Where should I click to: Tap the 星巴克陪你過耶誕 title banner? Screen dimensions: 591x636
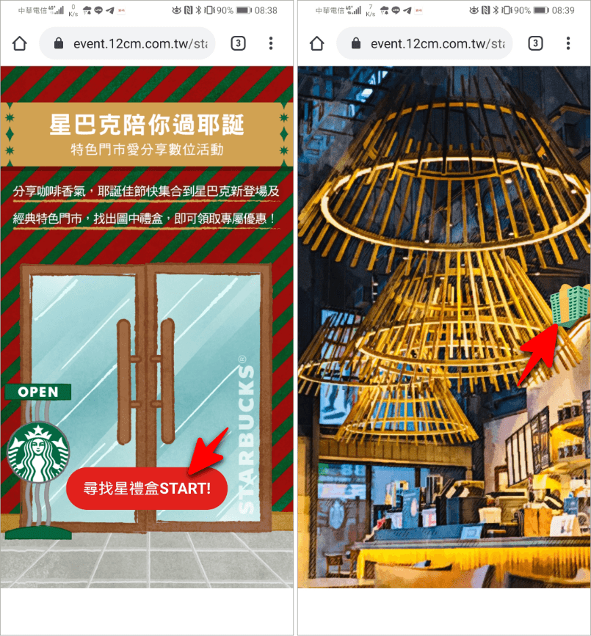click(147, 125)
